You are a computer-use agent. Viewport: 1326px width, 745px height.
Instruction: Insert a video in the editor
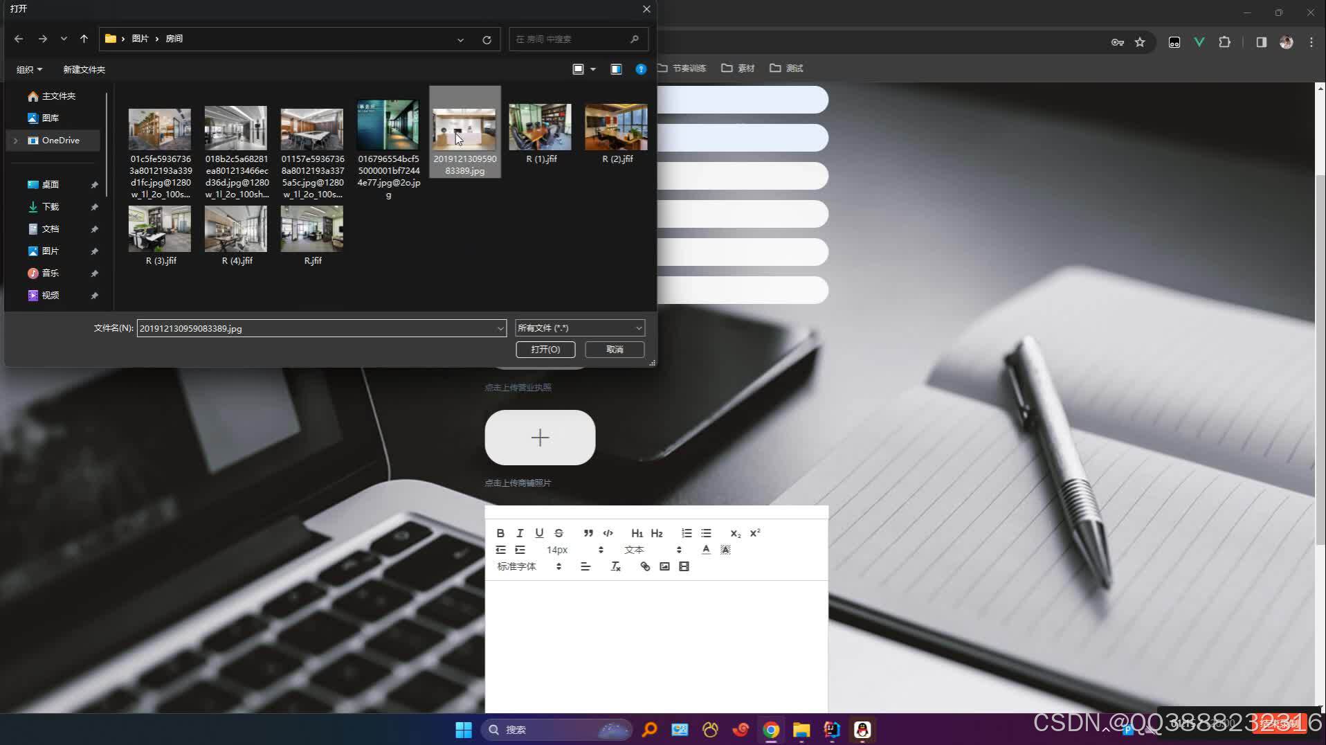click(x=684, y=566)
